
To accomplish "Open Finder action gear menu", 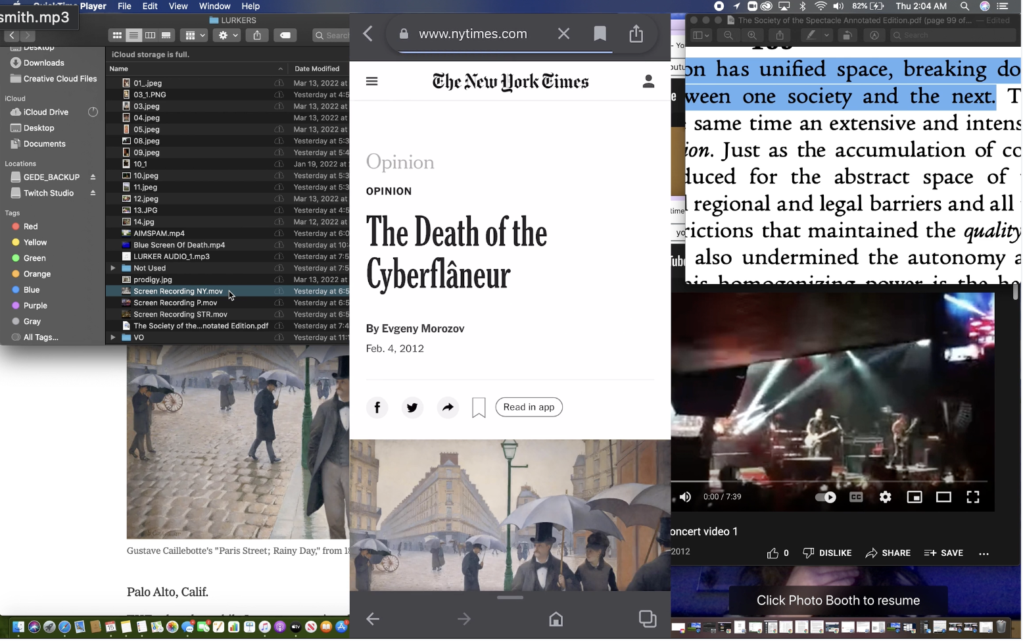I will tap(227, 36).
